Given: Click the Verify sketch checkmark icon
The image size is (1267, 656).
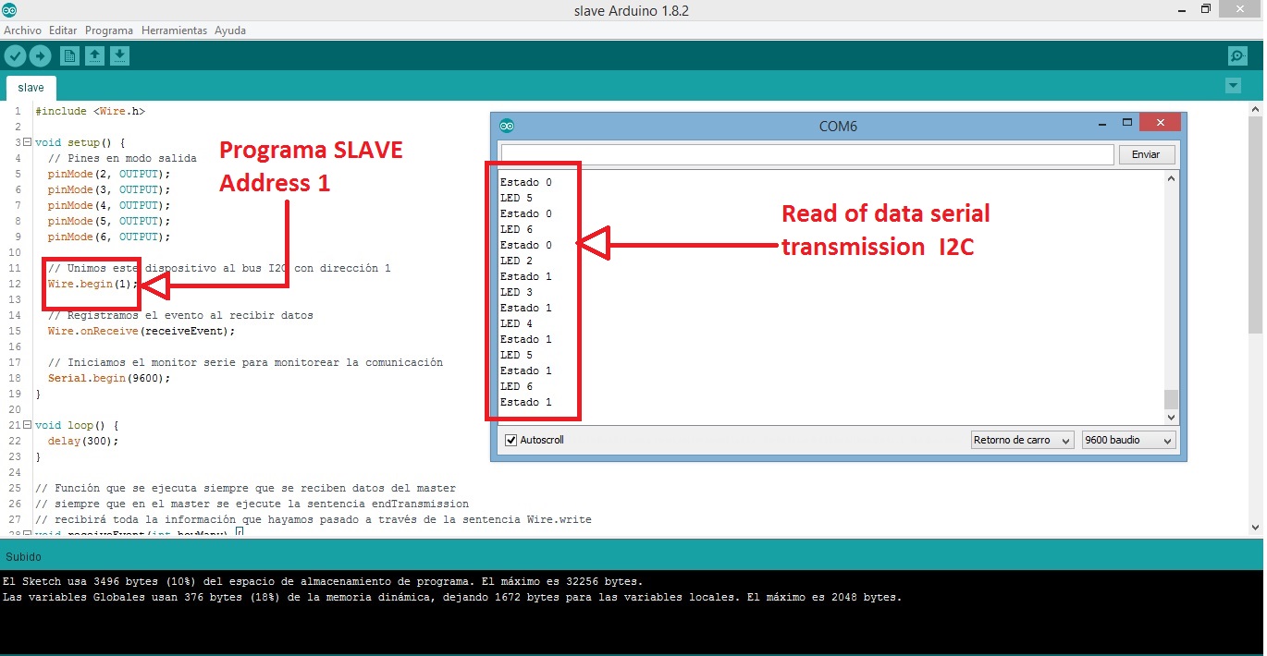Looking at the screenshot, I should click(x=15, y=56).
